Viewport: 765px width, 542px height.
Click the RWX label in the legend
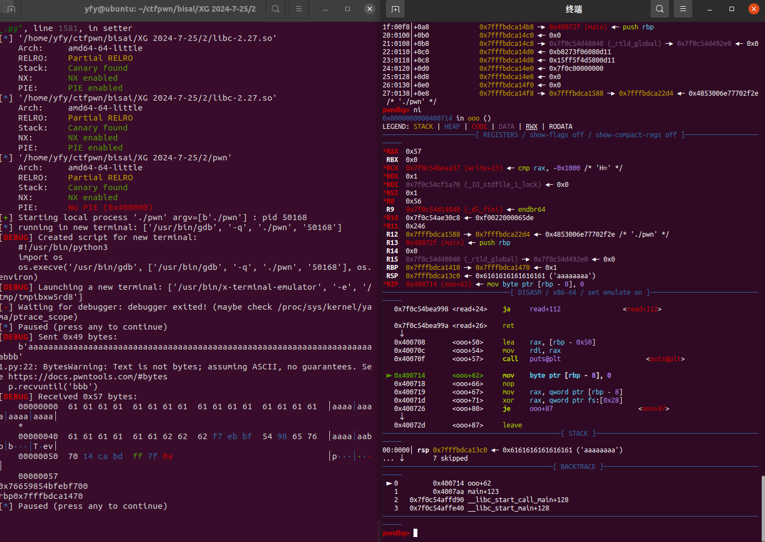pos(531,127)
